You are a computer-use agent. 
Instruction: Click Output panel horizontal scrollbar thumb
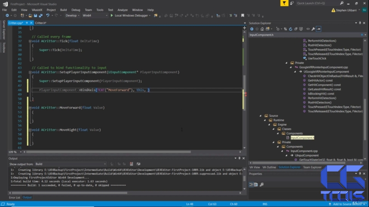[x=69, y=193]
